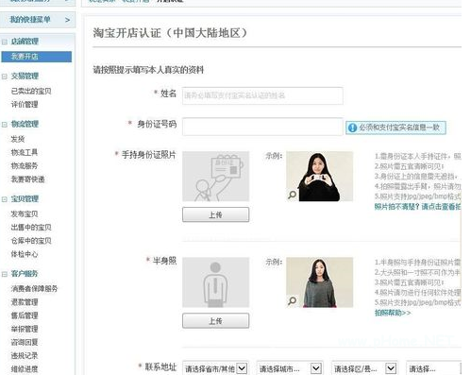Open 退款管理 menu item
The image size is (471, 375).
click(25, 302)
